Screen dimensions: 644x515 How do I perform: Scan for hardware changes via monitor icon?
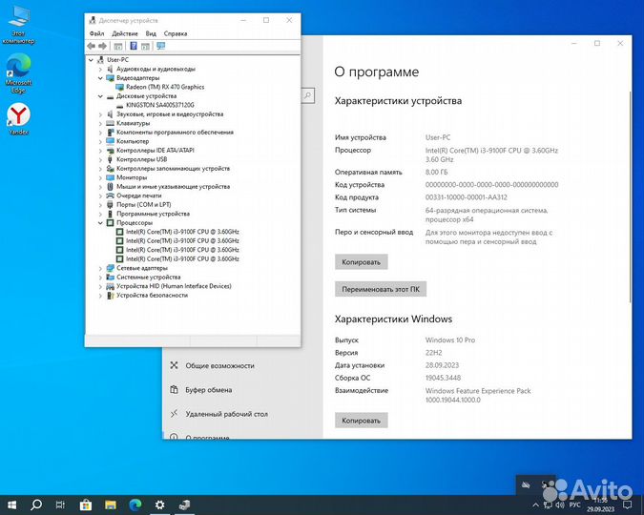pos(161,46)
